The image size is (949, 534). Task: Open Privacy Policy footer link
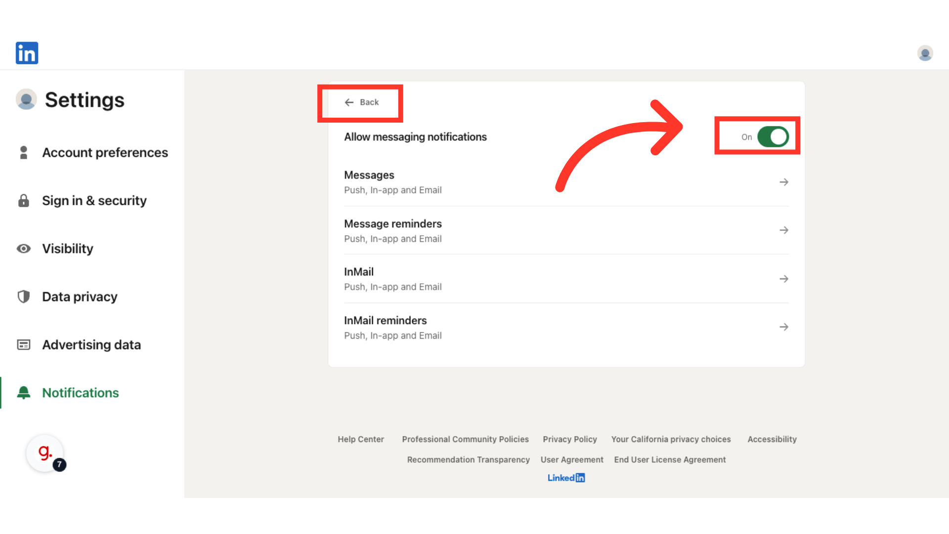569,439
